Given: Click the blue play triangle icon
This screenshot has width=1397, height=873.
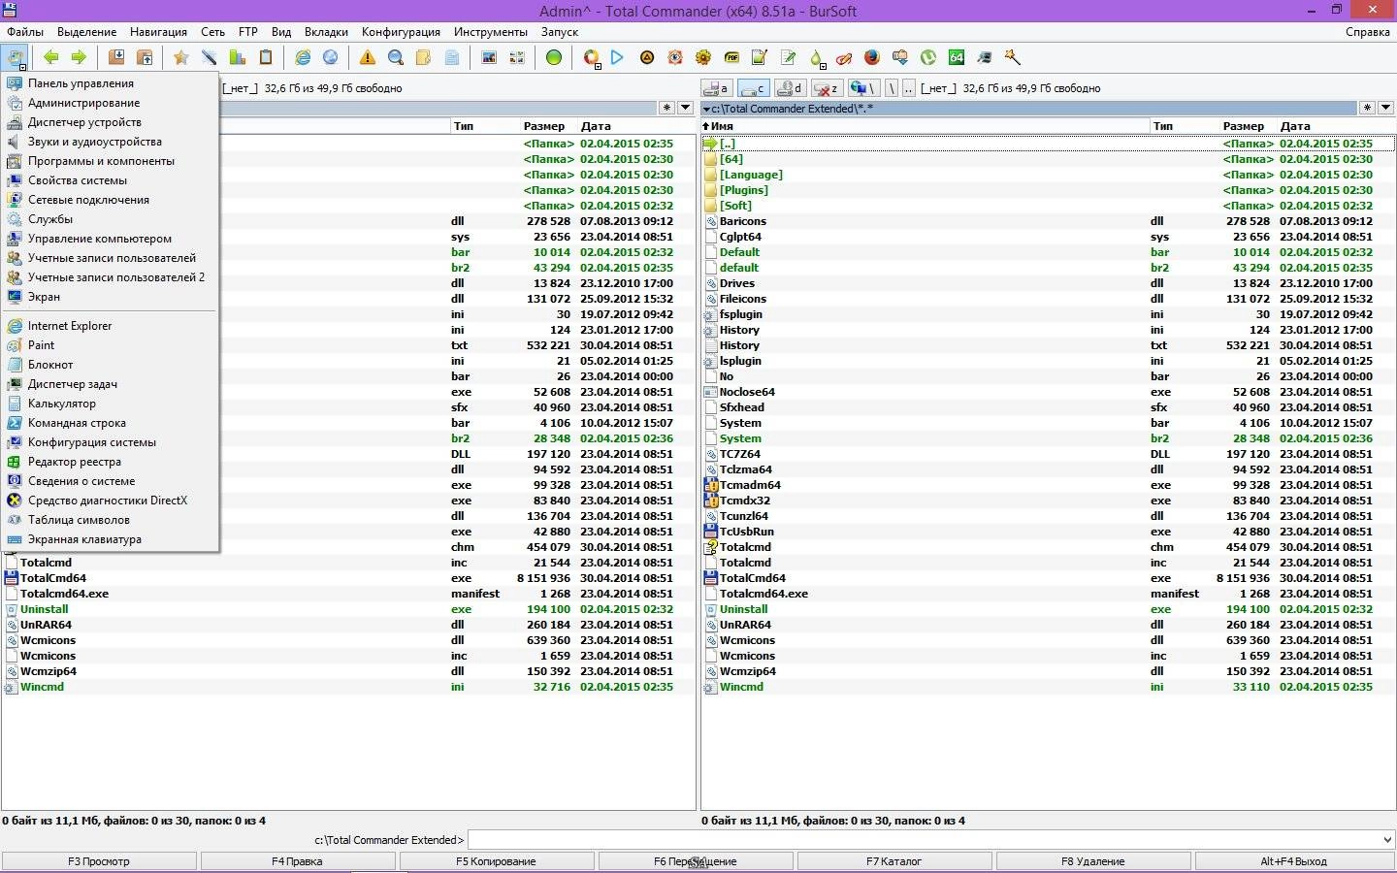Looking at the screenshot, I should pos(617,58).
